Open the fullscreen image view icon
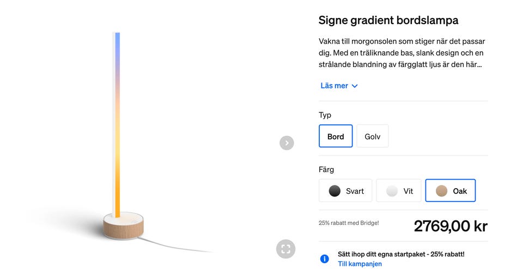Screen dimensions: 523x269 [285, 249]
